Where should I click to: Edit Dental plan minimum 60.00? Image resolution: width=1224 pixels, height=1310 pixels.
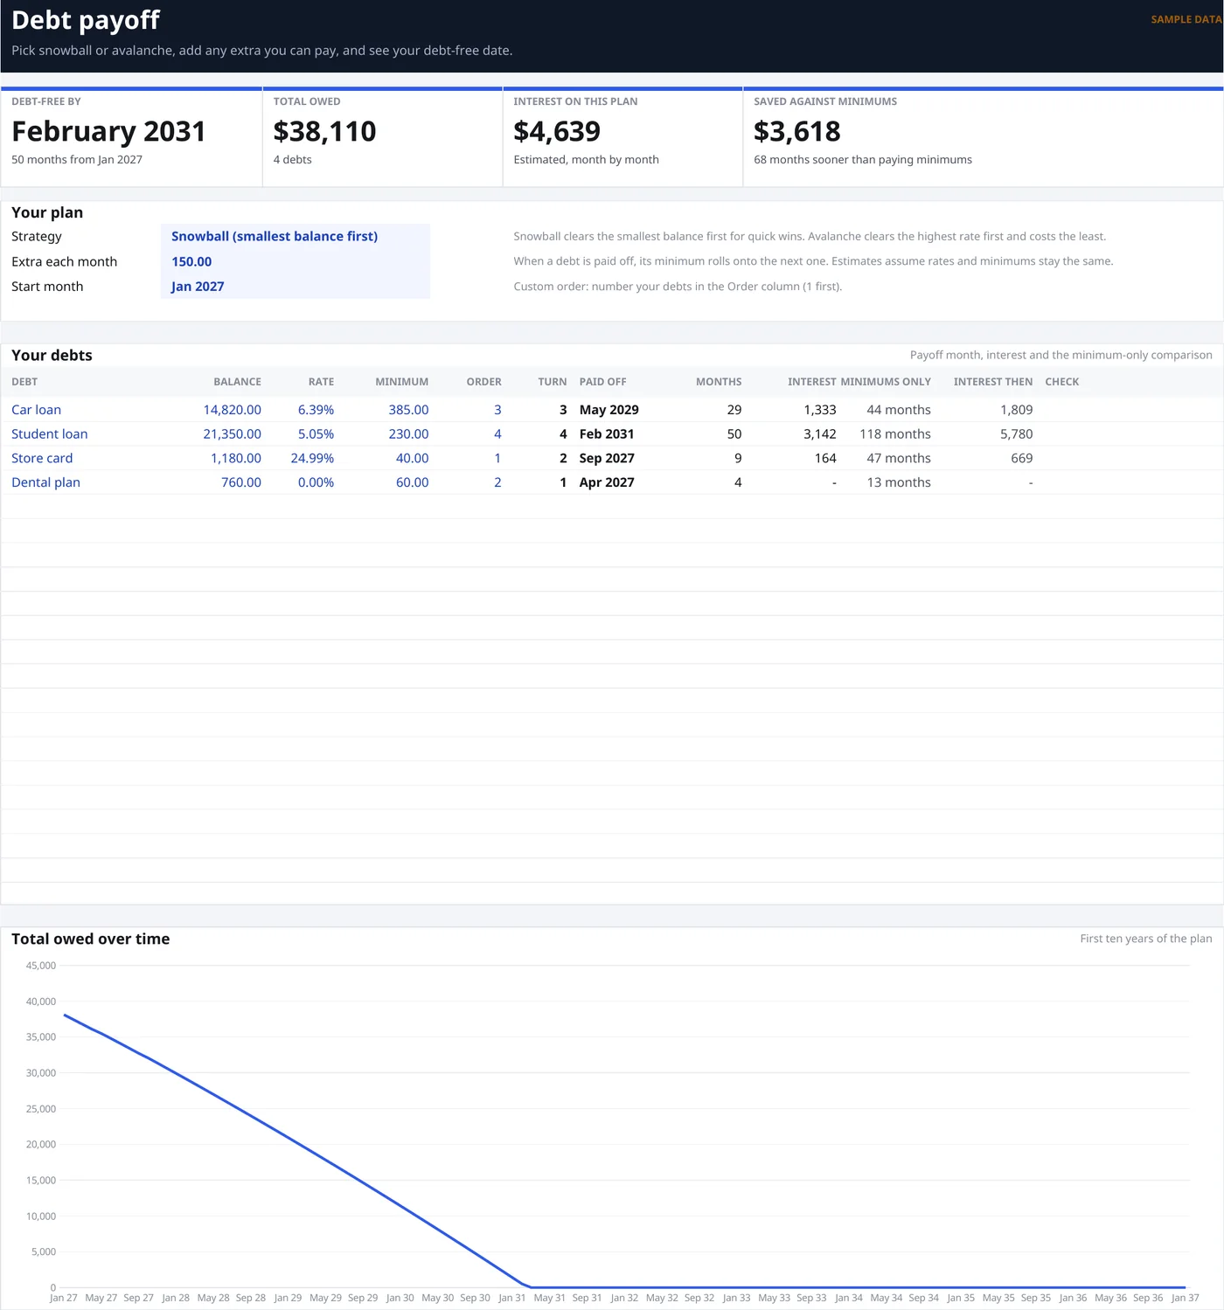click(x=412, y=482)
